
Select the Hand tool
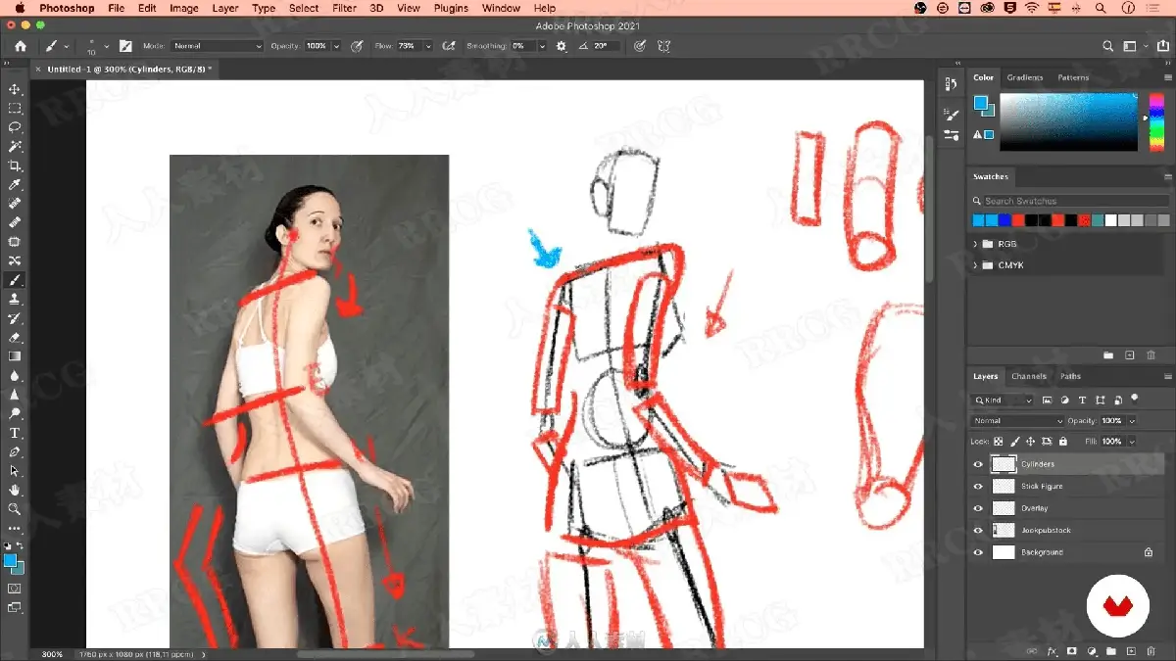(x=15, y=490)
